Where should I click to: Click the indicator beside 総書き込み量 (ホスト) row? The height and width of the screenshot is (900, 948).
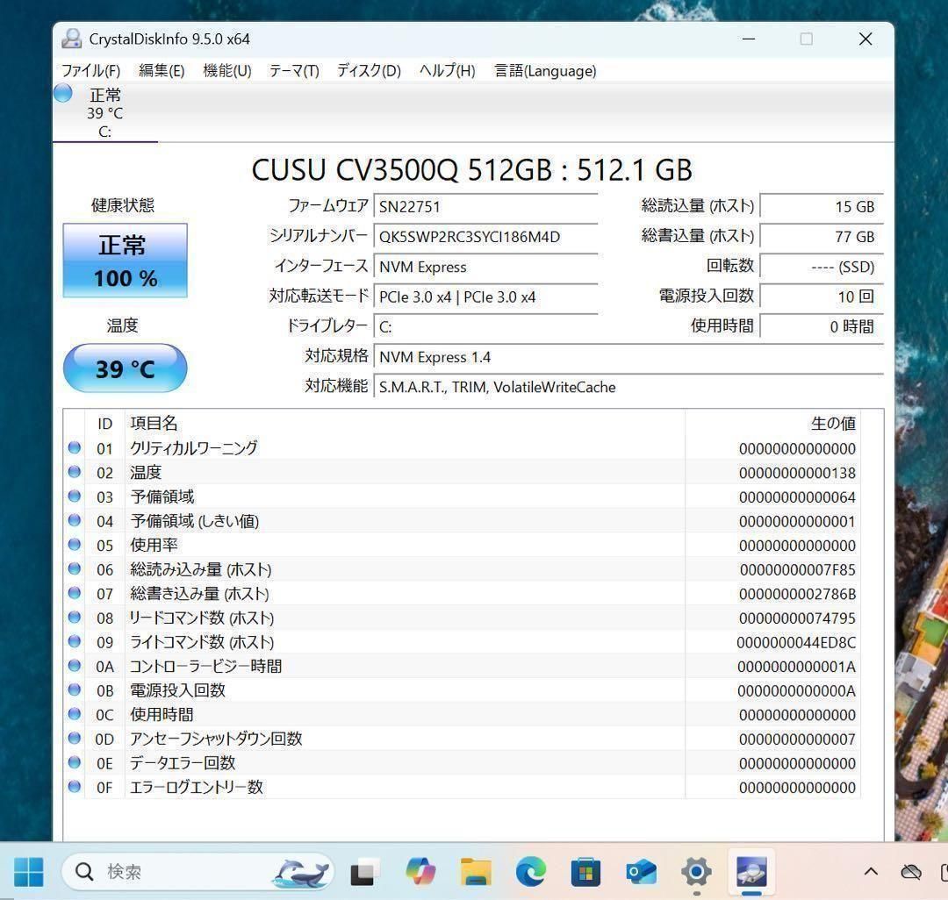74,593
